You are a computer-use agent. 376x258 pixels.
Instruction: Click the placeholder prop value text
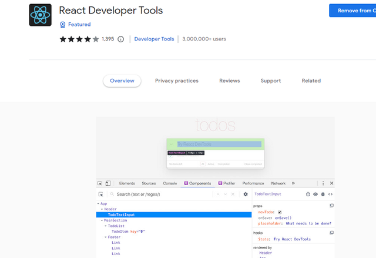(x=308, y=223)
